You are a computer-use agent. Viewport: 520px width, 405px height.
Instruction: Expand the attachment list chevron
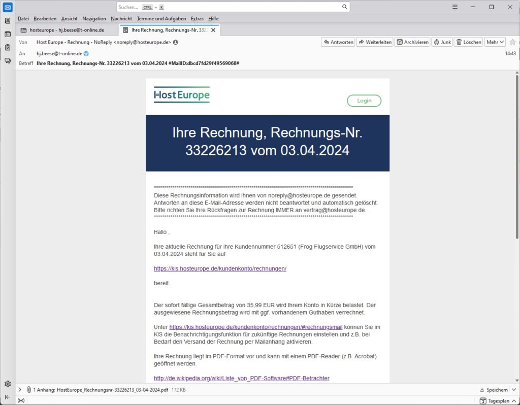tap(20, 390)
